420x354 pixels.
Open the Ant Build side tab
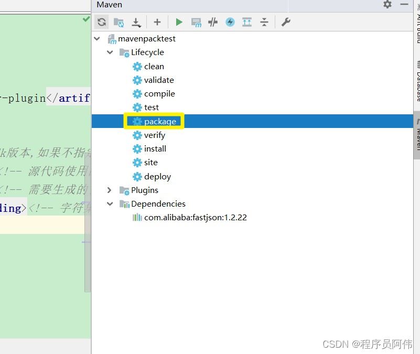tap(417, 24)
